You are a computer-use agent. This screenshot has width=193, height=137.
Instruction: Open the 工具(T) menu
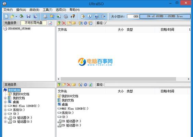point(48,10)
